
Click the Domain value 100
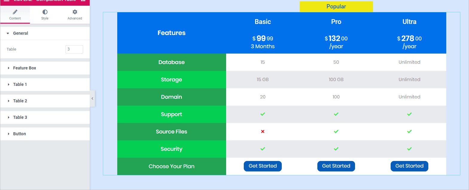(336, 97)
